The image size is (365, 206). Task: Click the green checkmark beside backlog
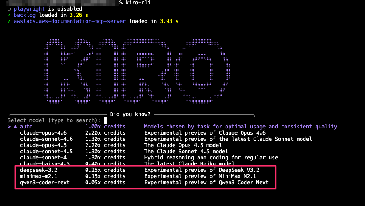[x=9, y=15]
